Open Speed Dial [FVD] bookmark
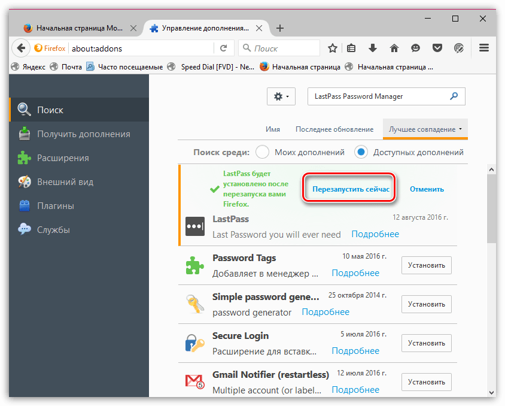The height and width of the screenshot is (406, 505). (x=211, y=66)
